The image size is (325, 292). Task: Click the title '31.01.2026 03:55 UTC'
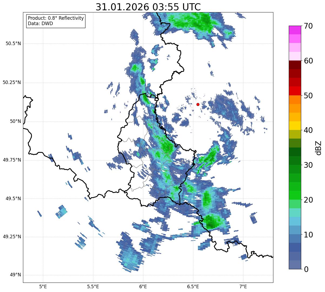[148, 7]
